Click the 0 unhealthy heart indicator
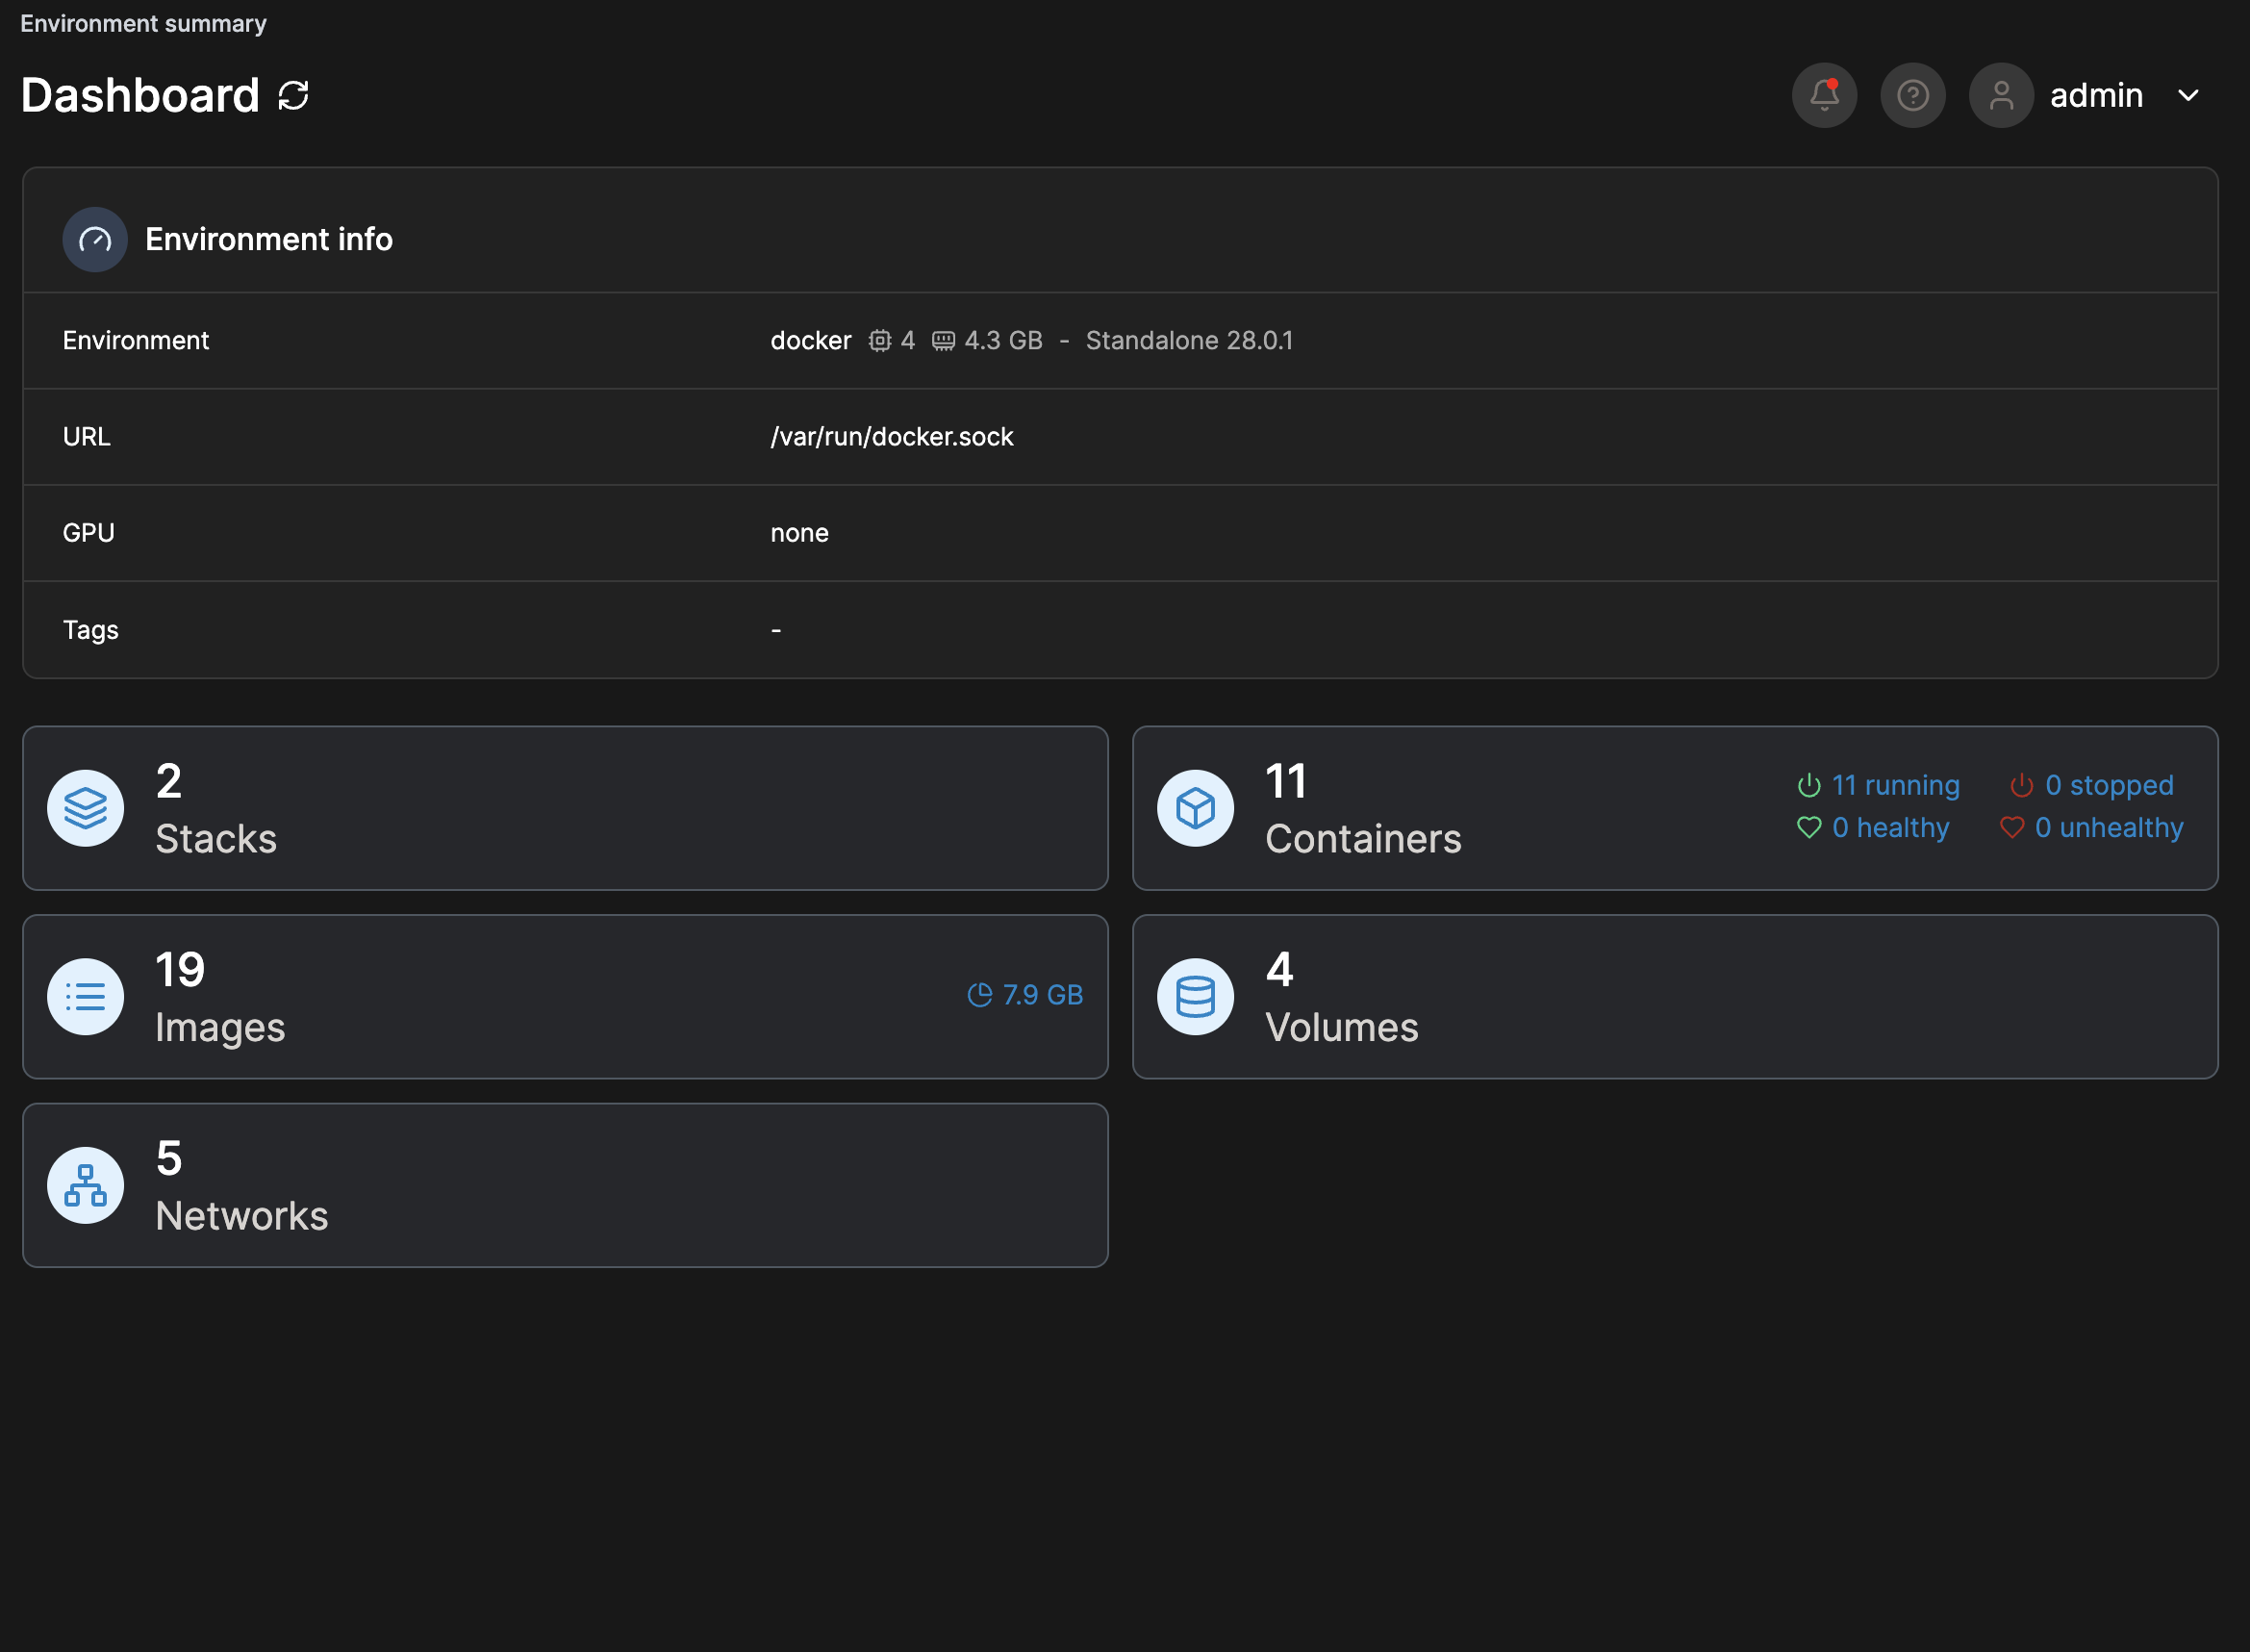The image size is (2250, 1652). click(x=2092, y=828)
